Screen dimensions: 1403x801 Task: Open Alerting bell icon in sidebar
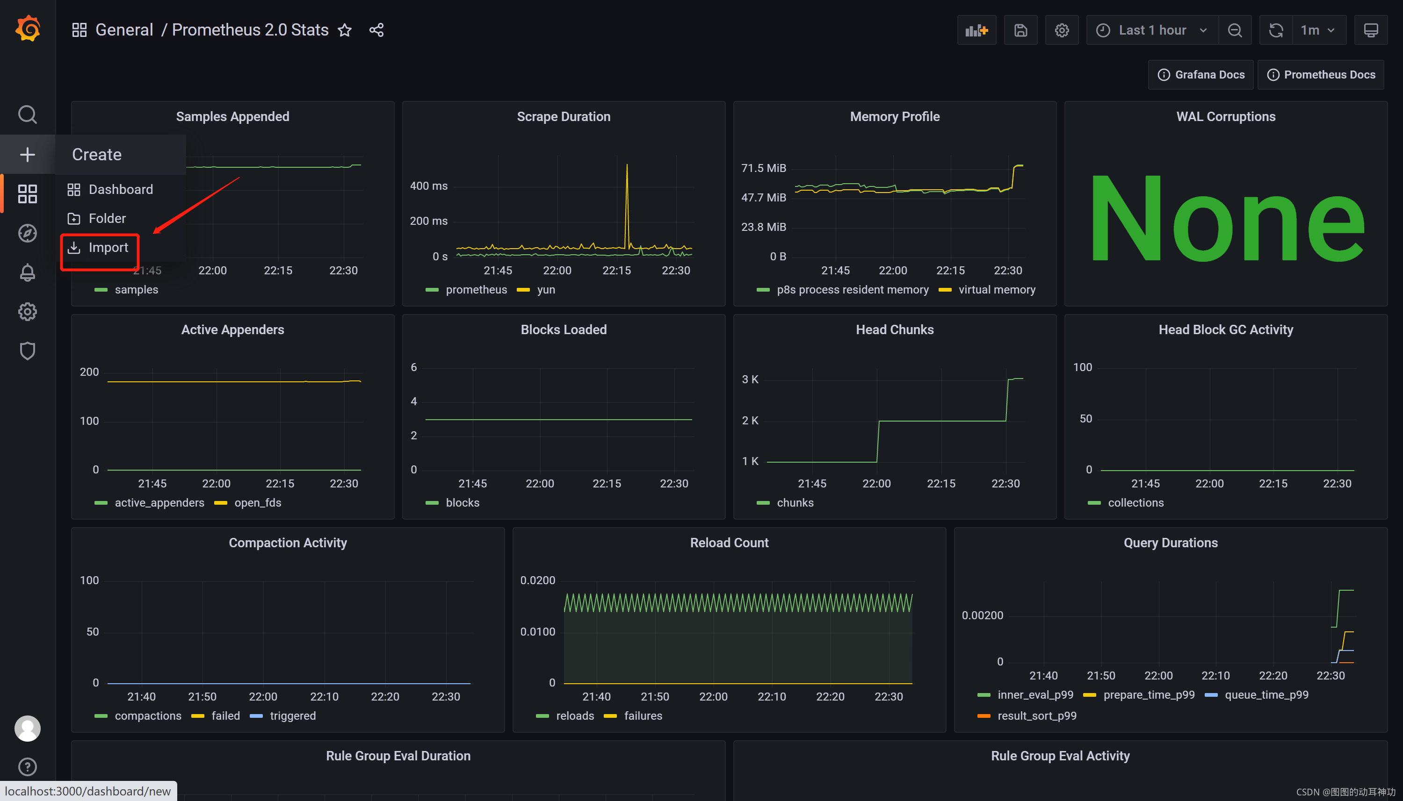pyautogui.click(x=28, y=272)
